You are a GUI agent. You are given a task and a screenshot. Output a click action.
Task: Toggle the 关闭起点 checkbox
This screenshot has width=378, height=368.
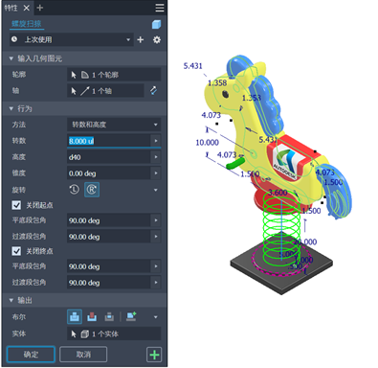click(x=16, y=205)
